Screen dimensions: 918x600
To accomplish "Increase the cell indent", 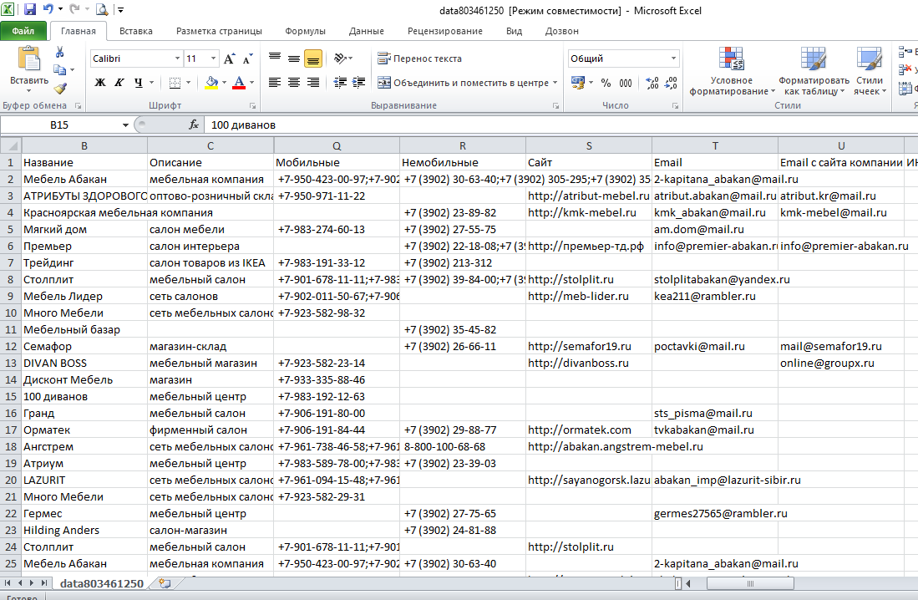I will pyautogui.click(x=359, y=83).
